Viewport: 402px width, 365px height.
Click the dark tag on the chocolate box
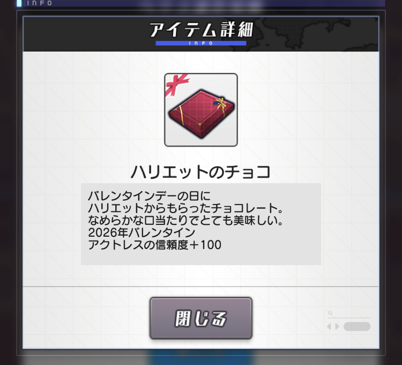(217, 103)
